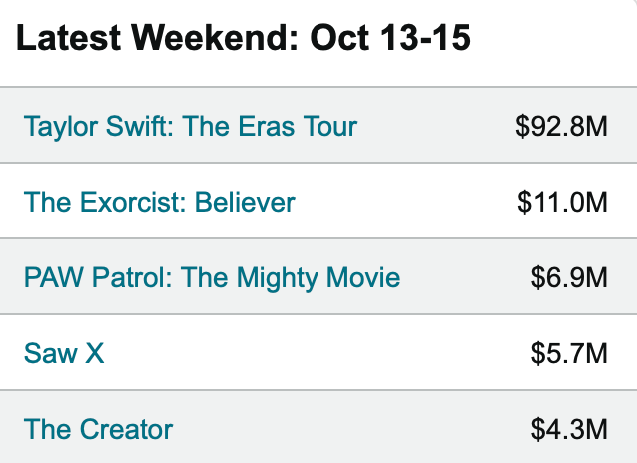This screenshot has height=463, width=637.
Task: Click the Oct 13-15 date in heading
Action: pyautogui.click(x=390, y=38)
